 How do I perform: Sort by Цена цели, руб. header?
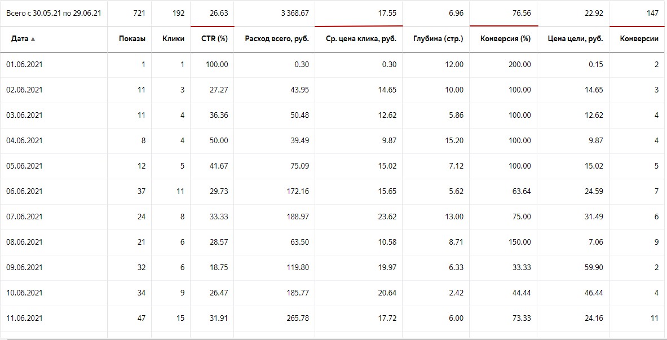tap(575, 39)
